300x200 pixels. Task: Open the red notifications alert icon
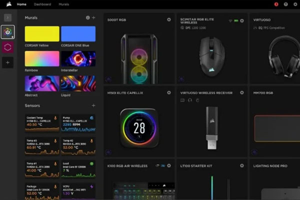276,4
